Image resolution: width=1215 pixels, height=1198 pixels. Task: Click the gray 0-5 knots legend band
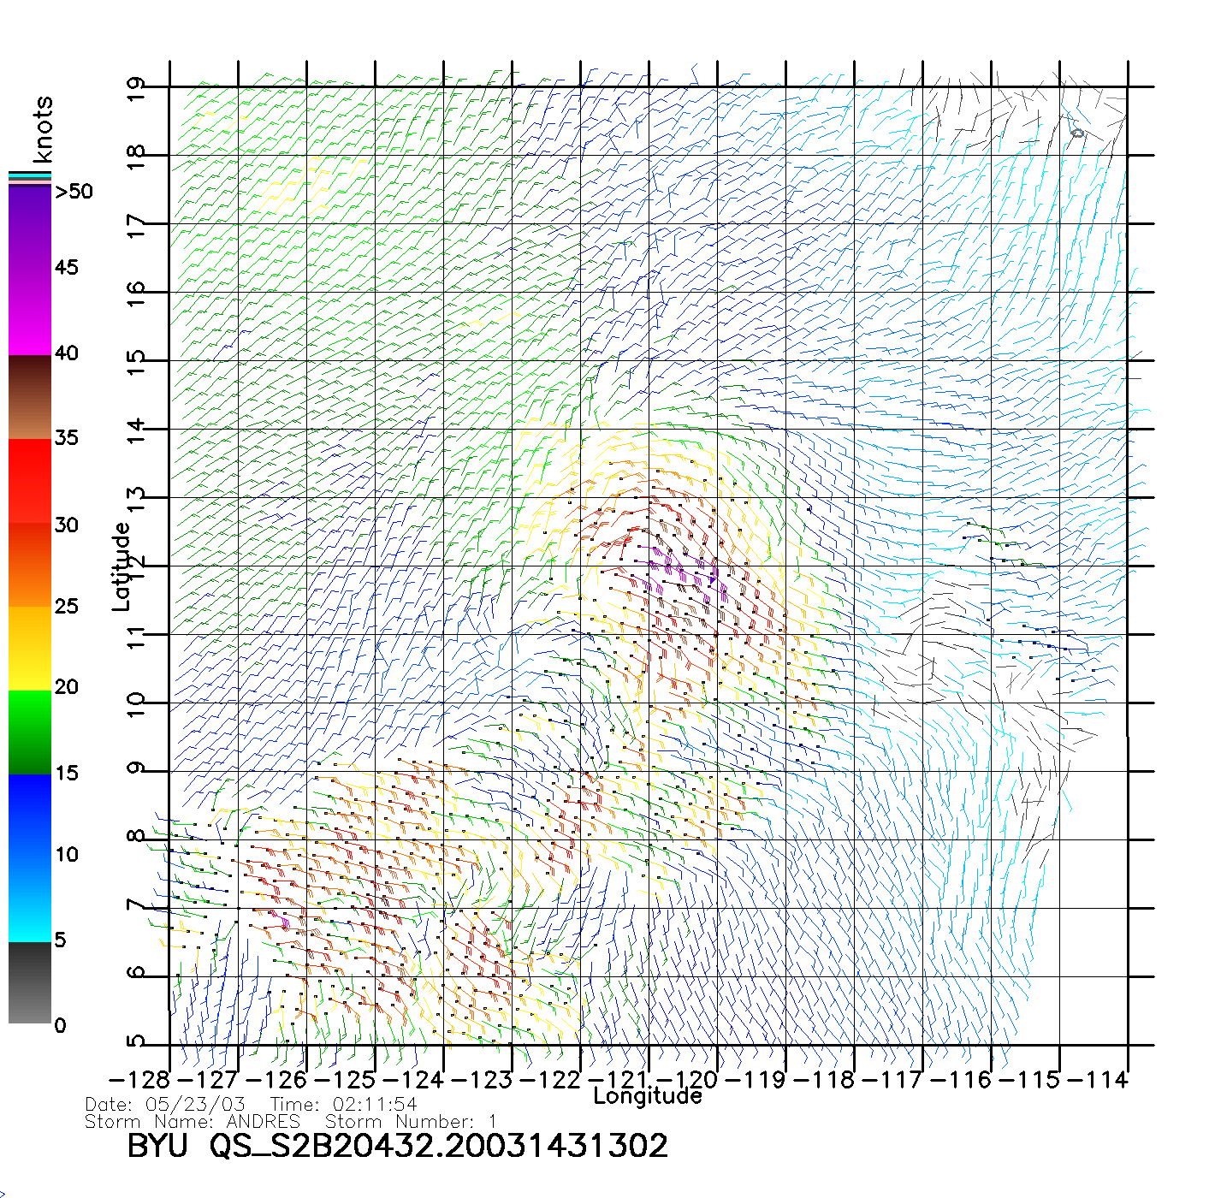click(30, 982)
